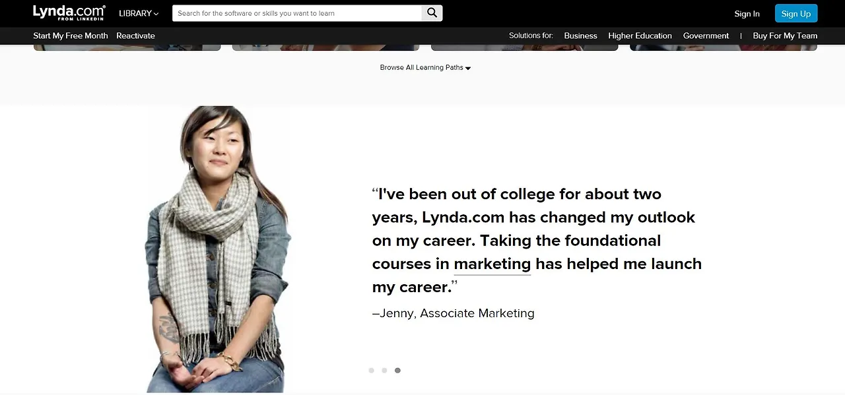The height and width of the screenshot is (395, 845).
Task: Focus the course search input field
Action: pos(297,13)
